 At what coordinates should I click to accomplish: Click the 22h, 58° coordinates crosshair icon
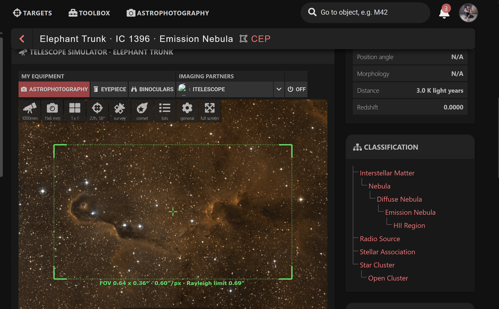coord(97,111)
